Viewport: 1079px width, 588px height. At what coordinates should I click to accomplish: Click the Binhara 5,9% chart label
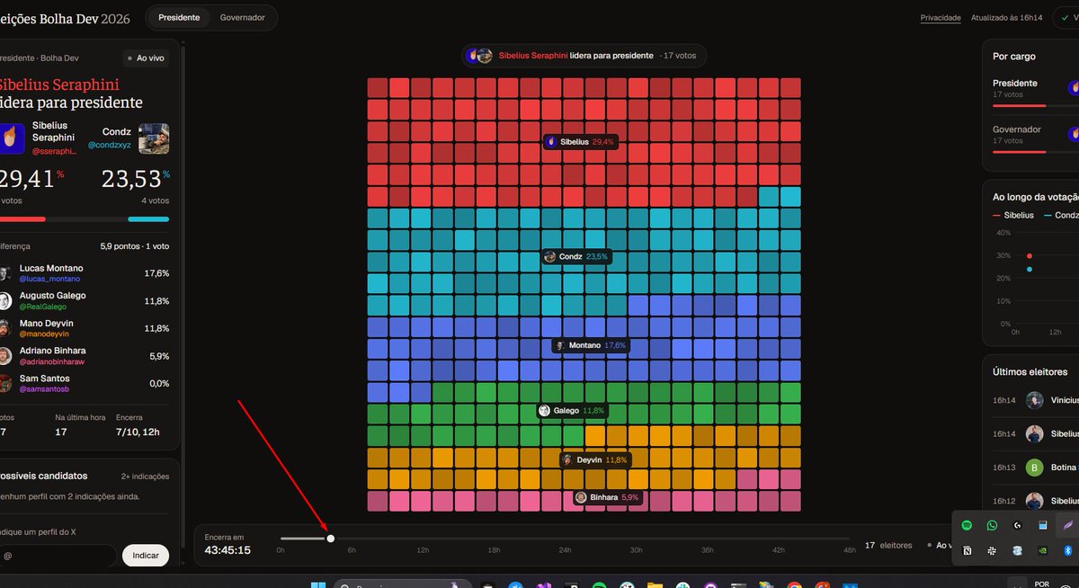[608, 497]
